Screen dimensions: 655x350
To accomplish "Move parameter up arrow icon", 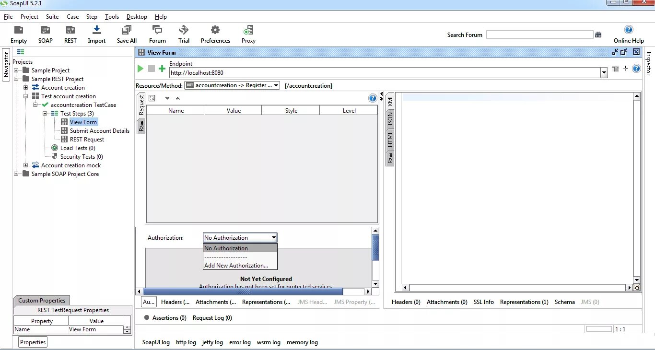I will (x=177, y=98).
